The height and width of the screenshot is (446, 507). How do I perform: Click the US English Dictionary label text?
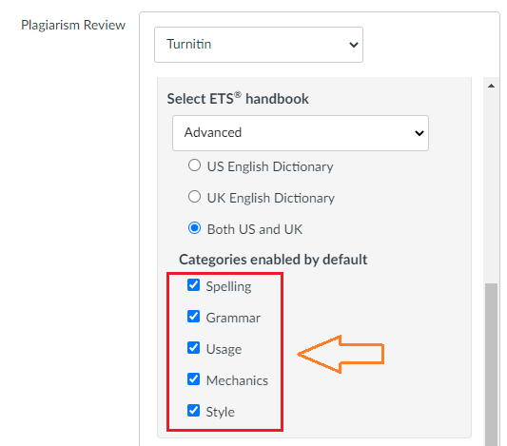point(270,166)
